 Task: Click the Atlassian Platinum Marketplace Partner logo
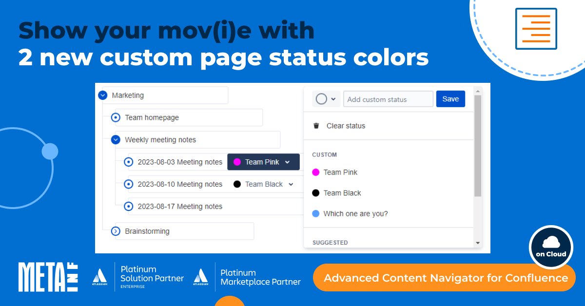(x=247, y=277)
